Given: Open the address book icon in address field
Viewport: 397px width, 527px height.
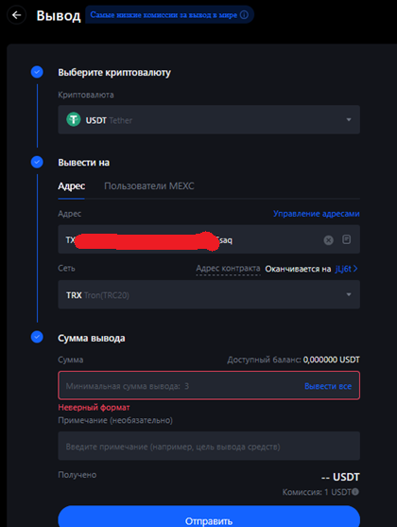Looking at the screenshot, I should point(346,239).
